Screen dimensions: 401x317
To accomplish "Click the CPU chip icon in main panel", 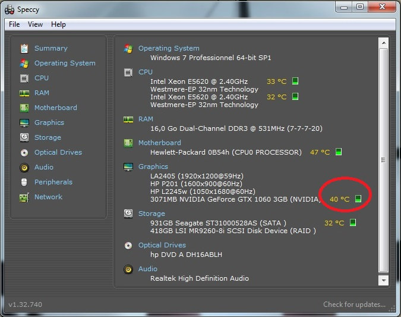I will tap(128, 73).
